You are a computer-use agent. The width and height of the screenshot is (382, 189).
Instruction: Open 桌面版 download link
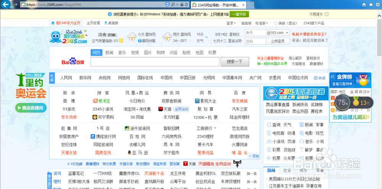pyautogui.click(x=111, y=23)
